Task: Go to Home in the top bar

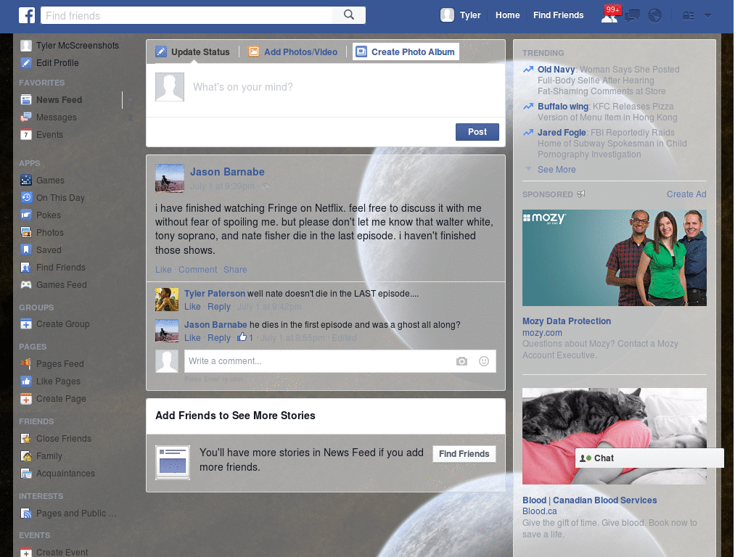Action: pyautogui.click(x=507, y=15)
